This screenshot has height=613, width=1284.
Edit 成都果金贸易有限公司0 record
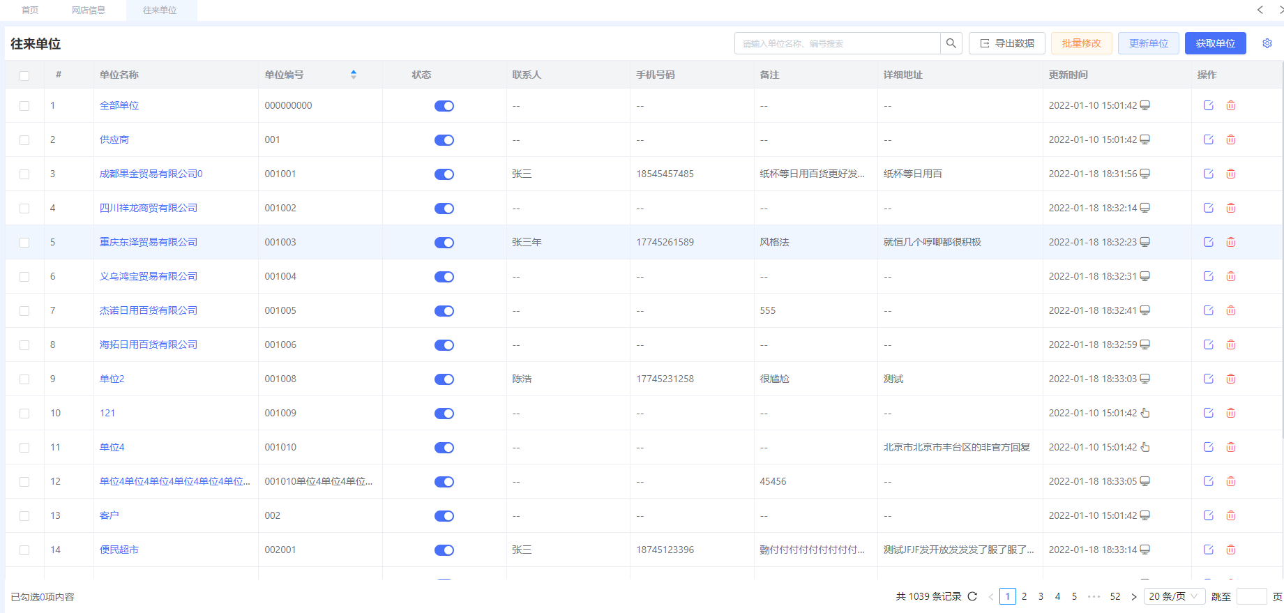click(1209, 174)
